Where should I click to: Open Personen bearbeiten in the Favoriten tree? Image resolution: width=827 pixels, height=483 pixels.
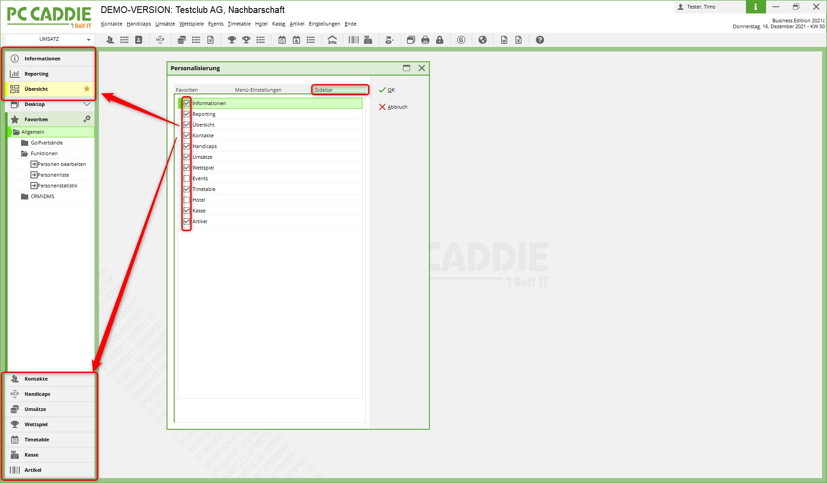tap(62, 164)
